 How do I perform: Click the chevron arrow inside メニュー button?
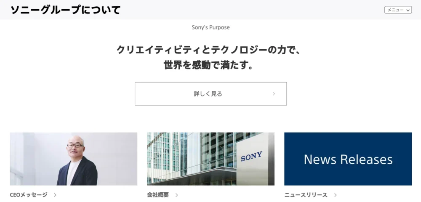pos(408,10)
